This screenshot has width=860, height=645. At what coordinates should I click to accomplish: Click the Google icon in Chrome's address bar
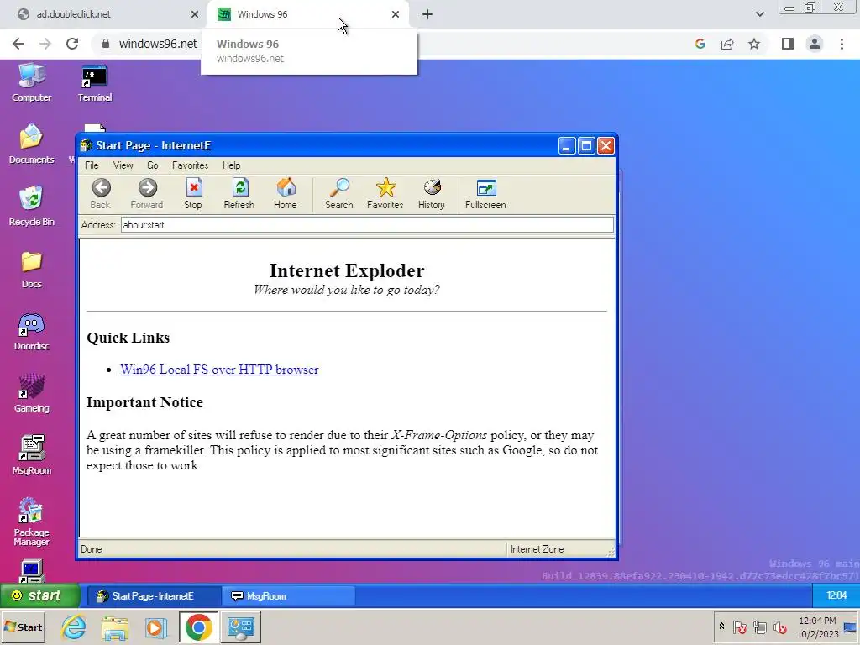click(x=700, y=44)
